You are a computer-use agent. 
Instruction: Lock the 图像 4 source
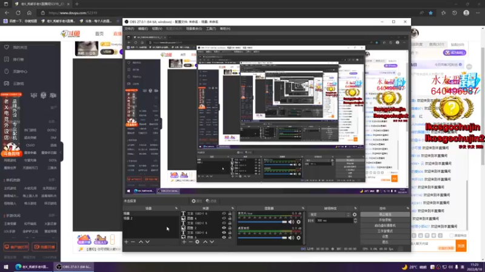pos(230,218)
